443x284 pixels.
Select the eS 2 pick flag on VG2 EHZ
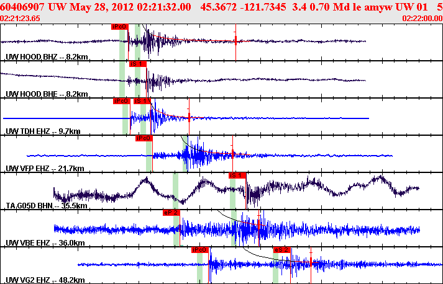point(282,250)
